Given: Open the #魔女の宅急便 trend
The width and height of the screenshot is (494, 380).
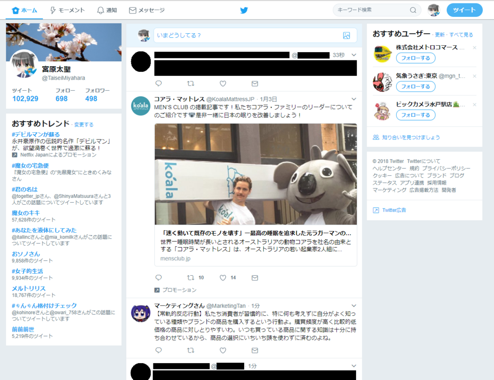Looking at the screenshot, I should coord(30,166).
